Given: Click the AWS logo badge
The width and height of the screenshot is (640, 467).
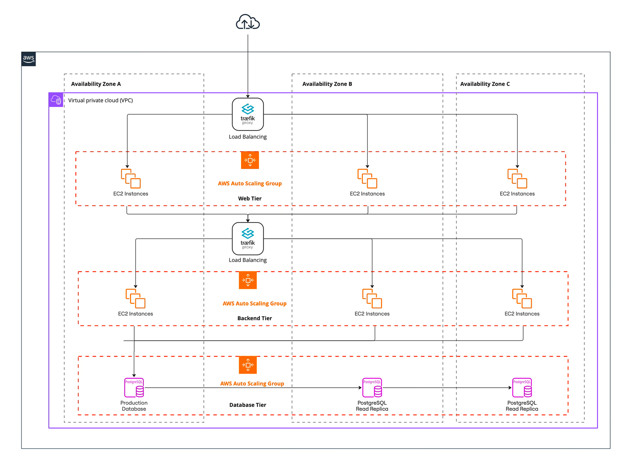Looking at the screenshot, I should 29,59.
